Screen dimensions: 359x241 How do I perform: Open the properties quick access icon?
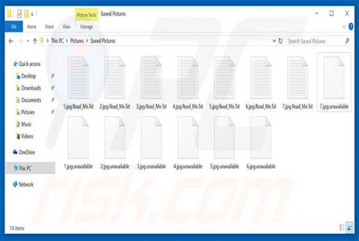19,14
